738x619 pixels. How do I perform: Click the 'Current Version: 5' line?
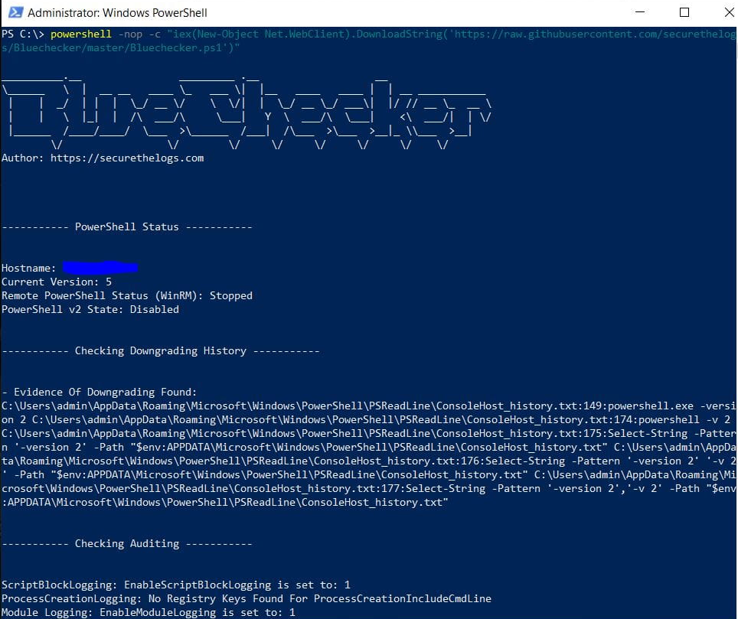tap(57, 282)
